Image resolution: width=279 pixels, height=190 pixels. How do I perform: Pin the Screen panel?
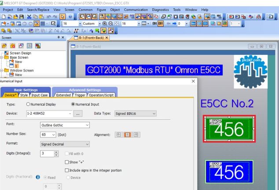point(59,37)
